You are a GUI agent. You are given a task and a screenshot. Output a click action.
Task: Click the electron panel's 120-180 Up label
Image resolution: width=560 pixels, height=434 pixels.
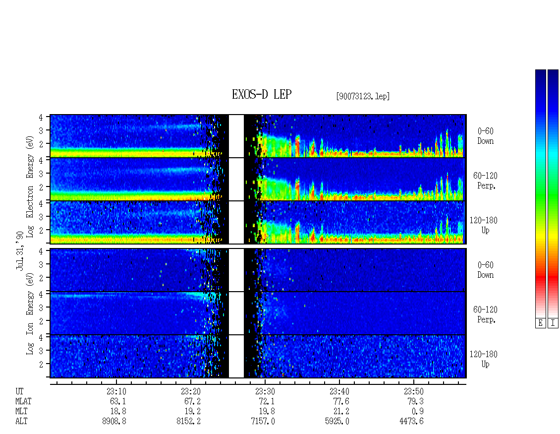tap(484, 225)
